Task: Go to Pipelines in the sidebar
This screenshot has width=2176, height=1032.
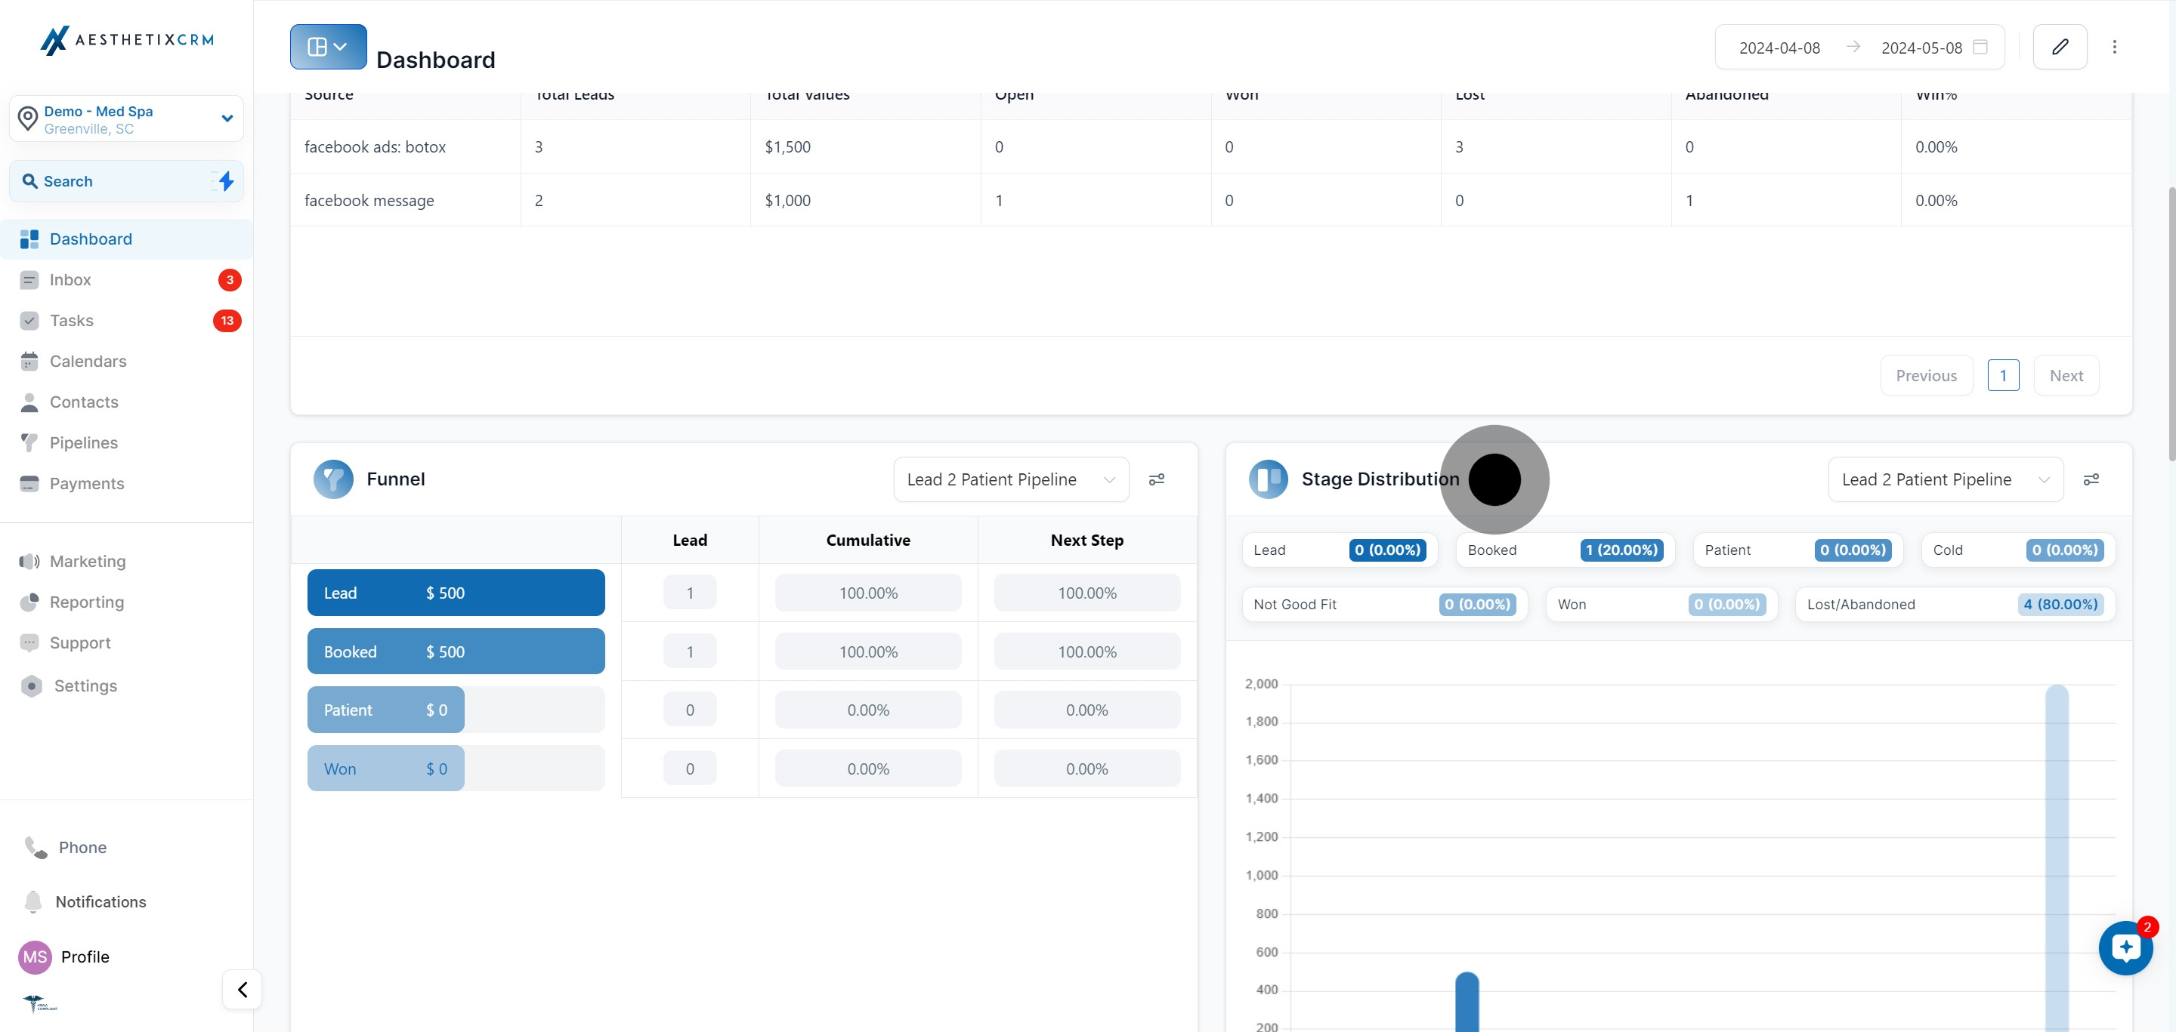Action: point(83,443)
